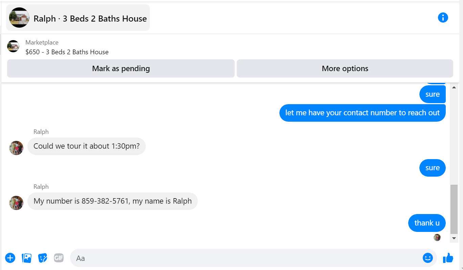Click scrollbar down arrow in chat

[x=454, y=238]
